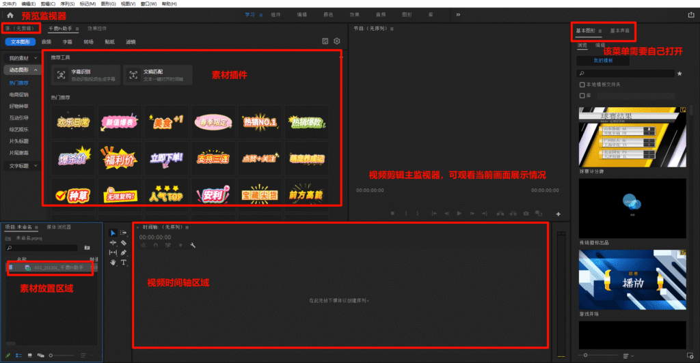The width and height of the screenshot is (700, 363).
Task: Switch to the 基本声音 tab
Action: (x=619, y=31)
